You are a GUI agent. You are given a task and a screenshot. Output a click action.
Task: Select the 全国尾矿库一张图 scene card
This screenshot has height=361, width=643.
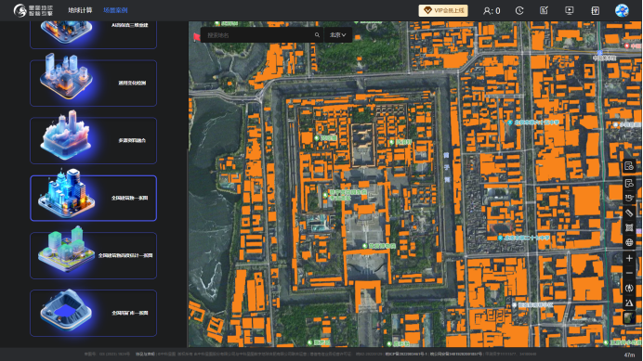pos(94,313)
